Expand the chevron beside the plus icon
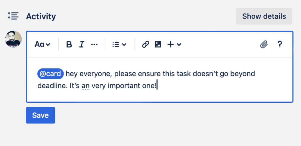 click(179, 44)
